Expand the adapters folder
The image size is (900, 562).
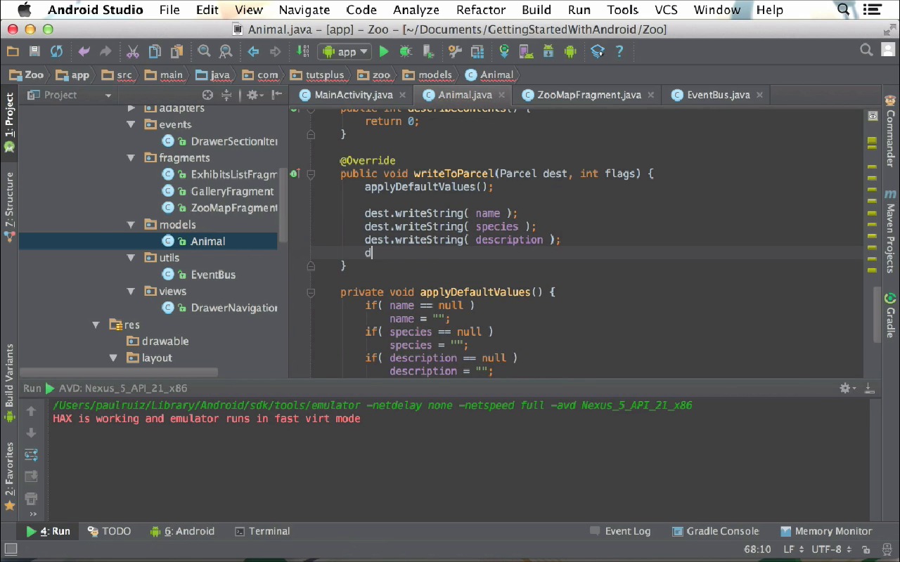point(131,108)
